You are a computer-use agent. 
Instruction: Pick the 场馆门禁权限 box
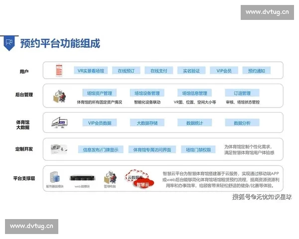(x=198, y=149)
